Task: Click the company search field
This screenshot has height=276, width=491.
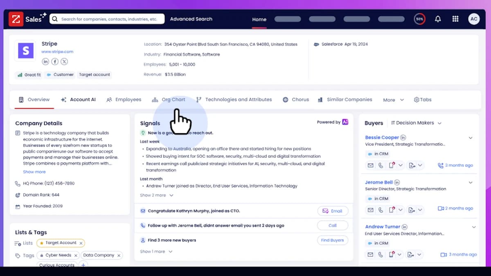Action: pos(107,19)
